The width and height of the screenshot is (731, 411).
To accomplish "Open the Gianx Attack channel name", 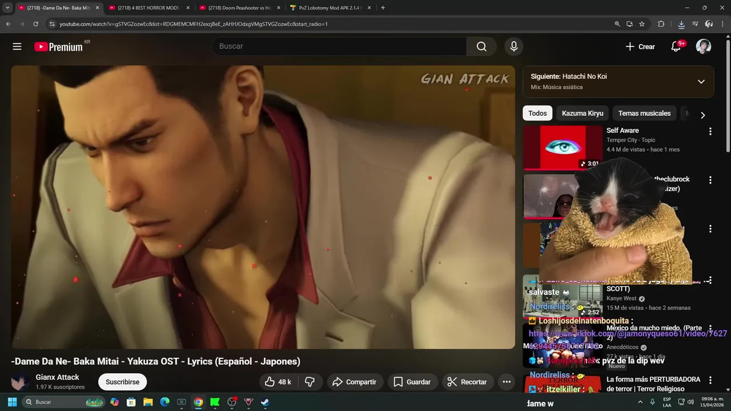I will 58,377.
